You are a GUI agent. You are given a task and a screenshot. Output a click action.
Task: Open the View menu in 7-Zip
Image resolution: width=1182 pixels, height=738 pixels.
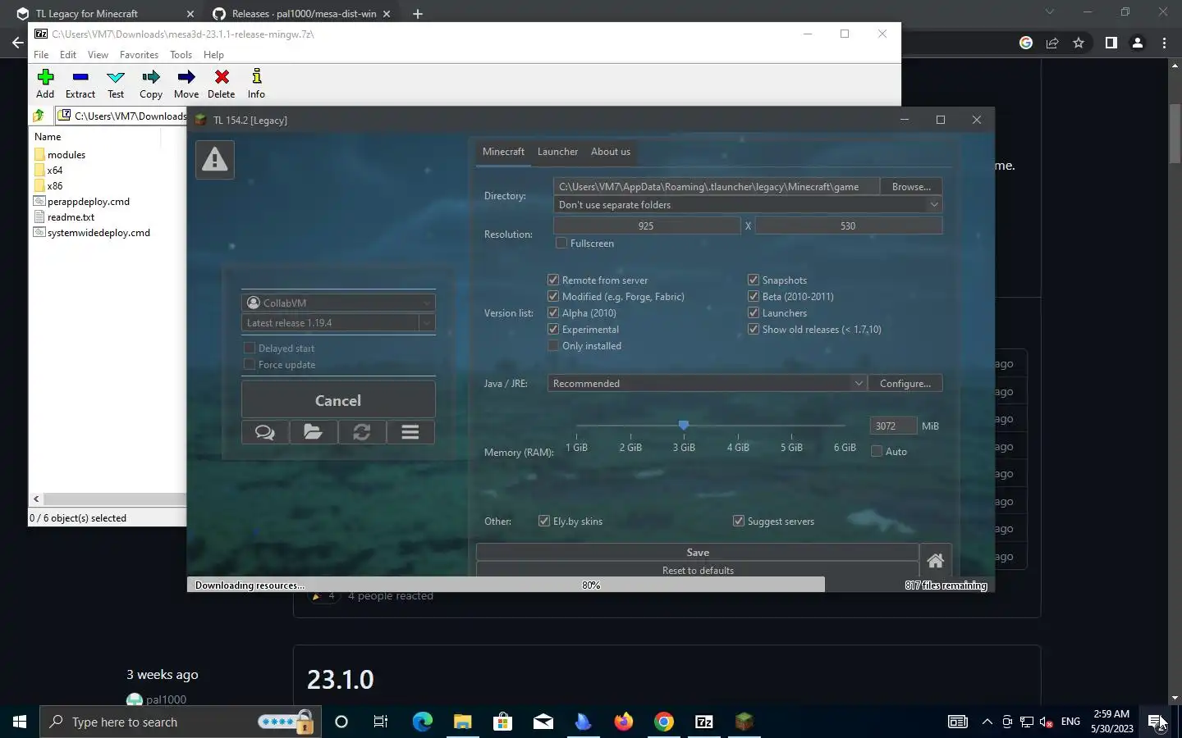[98, 55]
